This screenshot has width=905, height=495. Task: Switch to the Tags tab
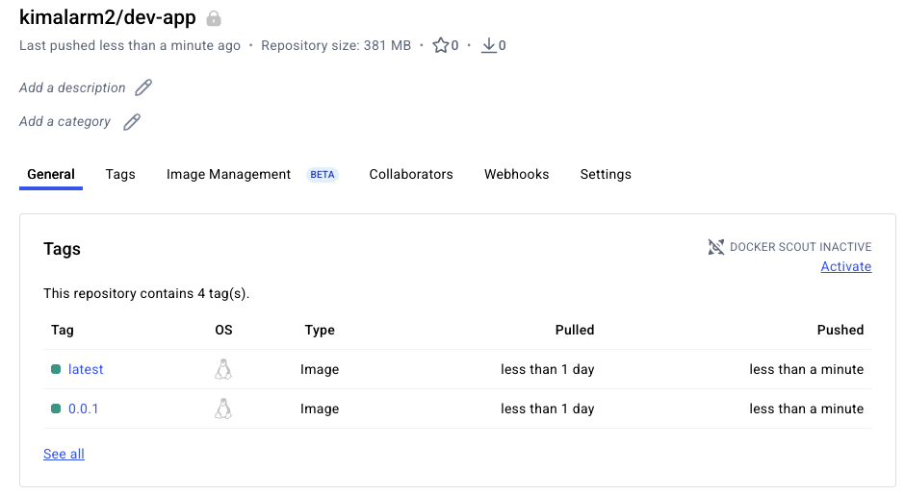pyautogui.click(x=120, y=174)
